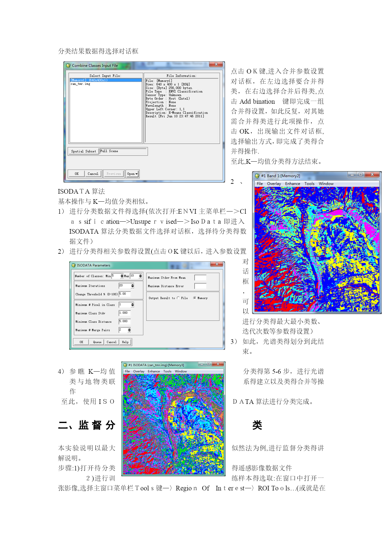Select can_tmr.img in input file list
The width and height of the screenshot is (382, 540).
click(x=106, y=84)
